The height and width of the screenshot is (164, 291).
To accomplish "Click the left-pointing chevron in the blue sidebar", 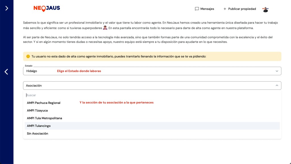I will tap(6, 72).
